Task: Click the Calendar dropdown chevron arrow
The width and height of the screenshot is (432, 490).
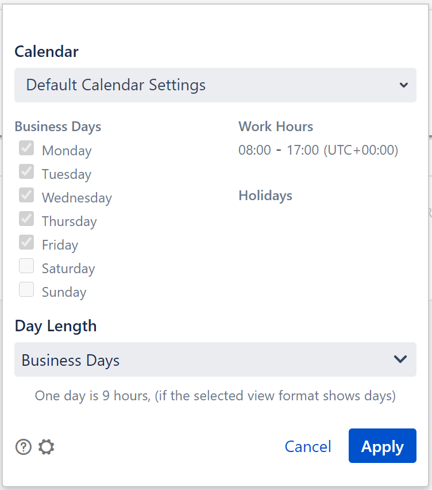Action: tap(403, 85)
